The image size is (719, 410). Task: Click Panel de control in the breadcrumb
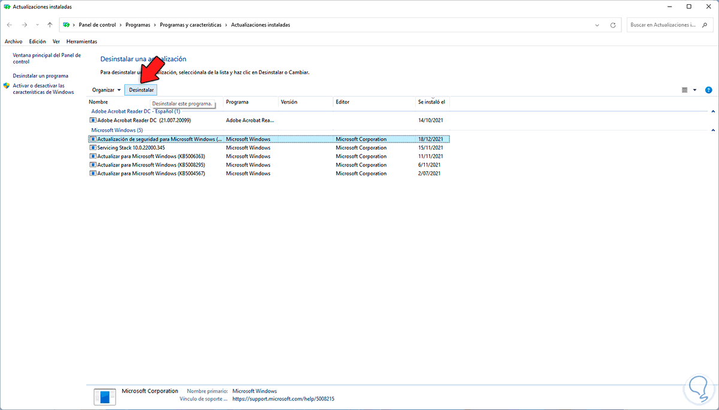coord(96,25)
